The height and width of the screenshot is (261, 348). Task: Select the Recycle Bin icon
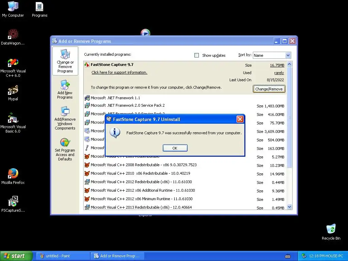tap(331, 232)
